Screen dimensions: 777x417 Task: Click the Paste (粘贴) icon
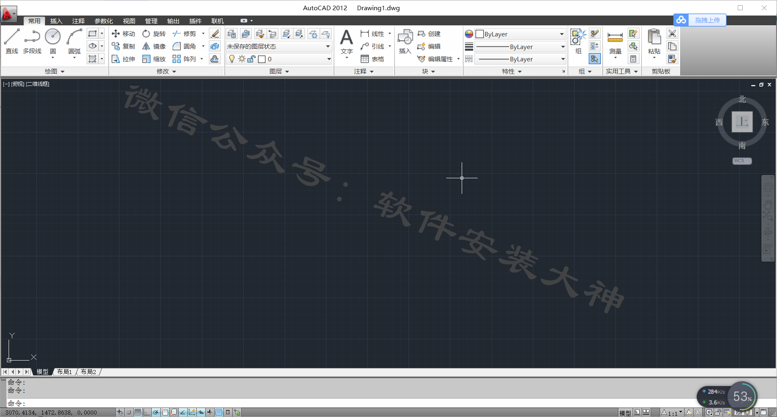[x=654, y=42]
